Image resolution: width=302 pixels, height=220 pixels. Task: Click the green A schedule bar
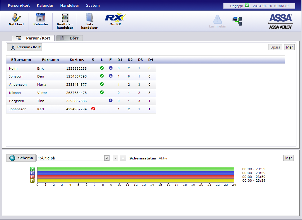(x=135, y=169)
